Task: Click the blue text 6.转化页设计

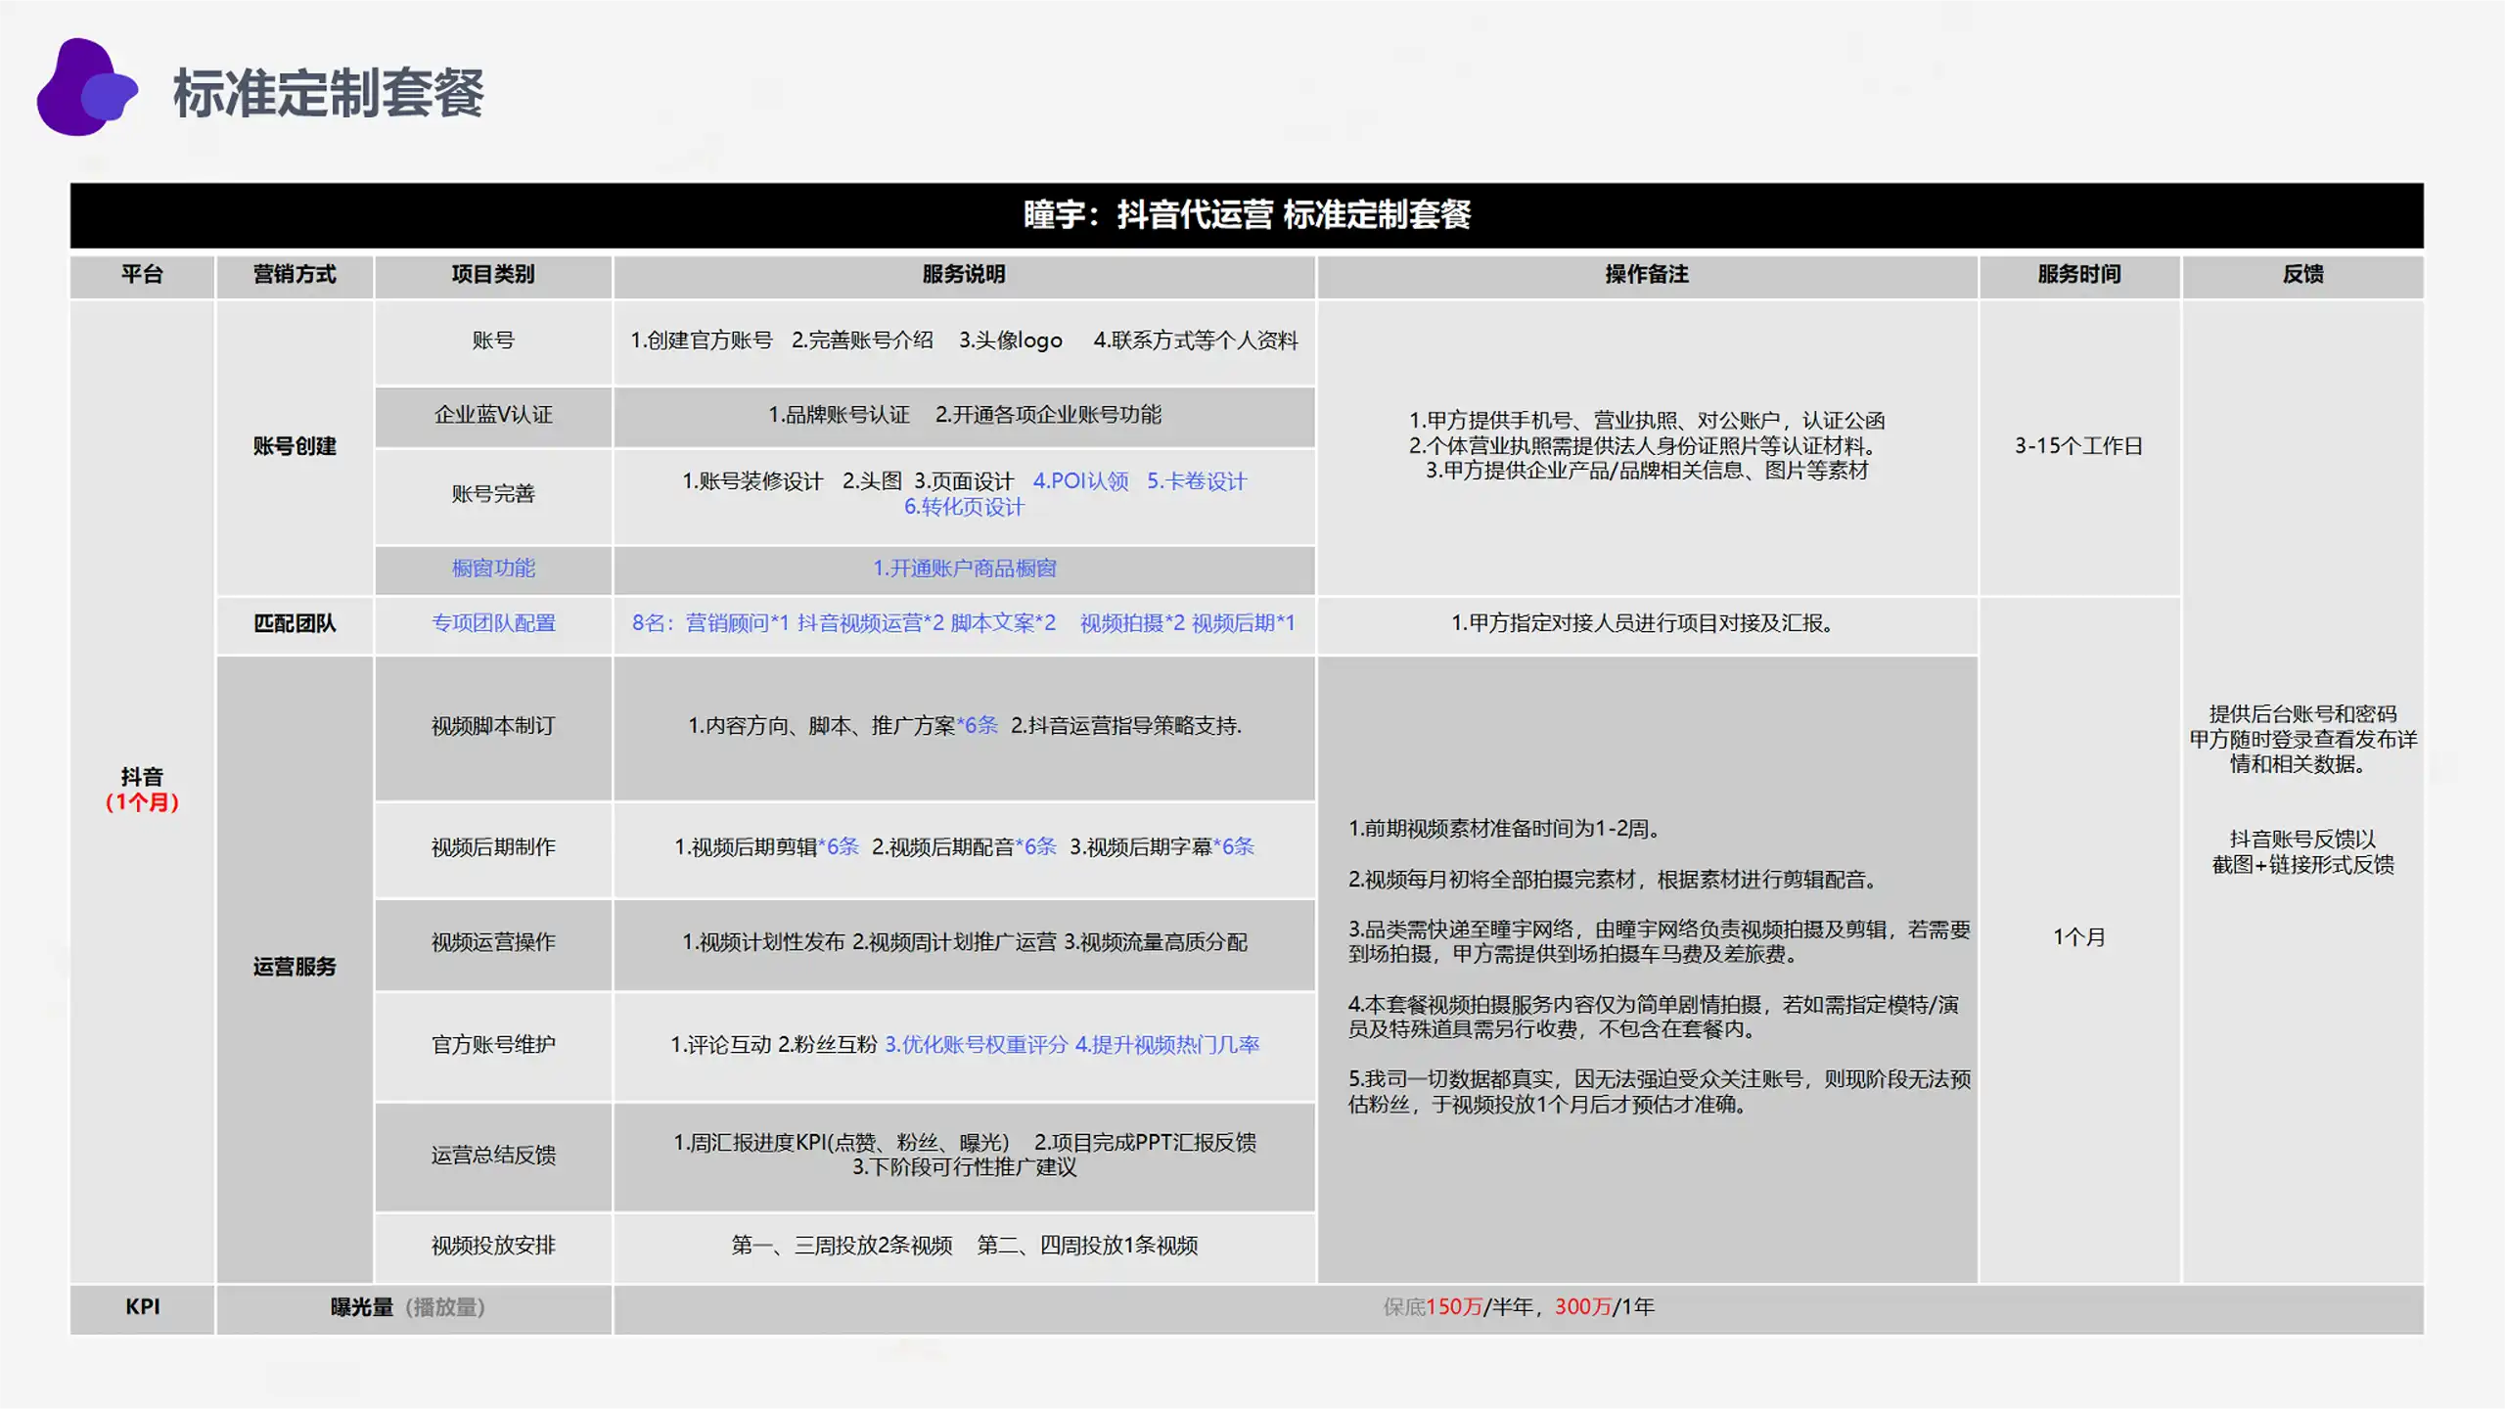Action: [964, 508]
